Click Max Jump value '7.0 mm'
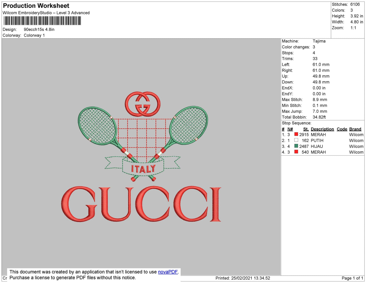The height and width of the screenshot is (283, 366). tap(320, 111)
